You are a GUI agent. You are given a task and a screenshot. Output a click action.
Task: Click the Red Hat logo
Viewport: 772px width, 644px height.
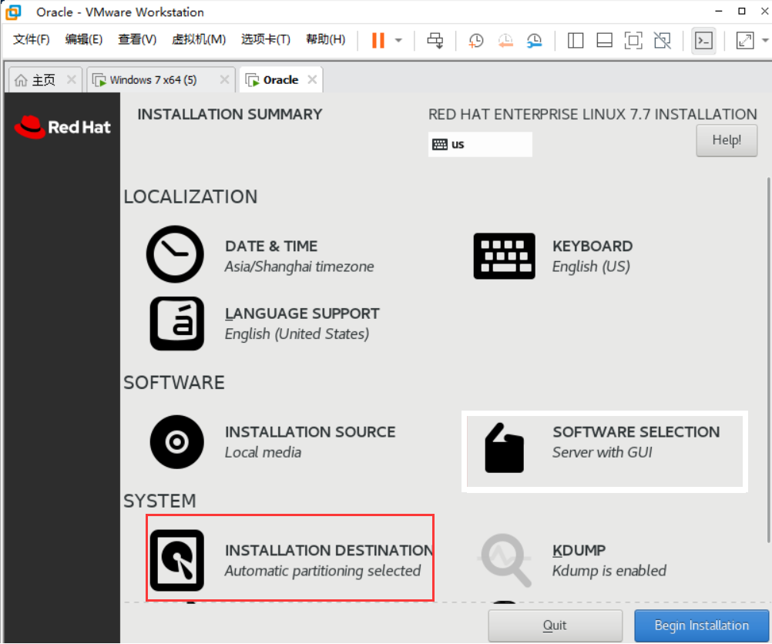click(62, 127)
